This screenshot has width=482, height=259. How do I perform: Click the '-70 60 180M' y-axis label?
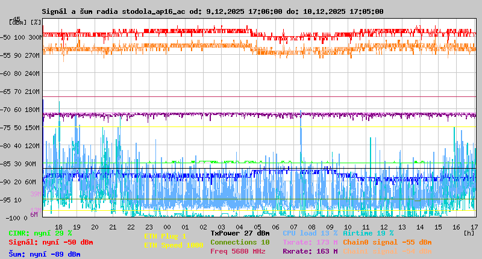click(x=20, y=110)
